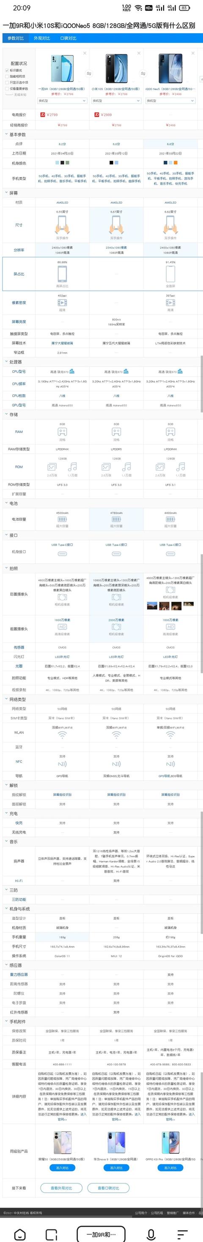Image resolution: width=203 pixels, height=1242 pixels.
Task: Click swap icon between 小米10S and iQOO Neo5
Action: [143, 73]
